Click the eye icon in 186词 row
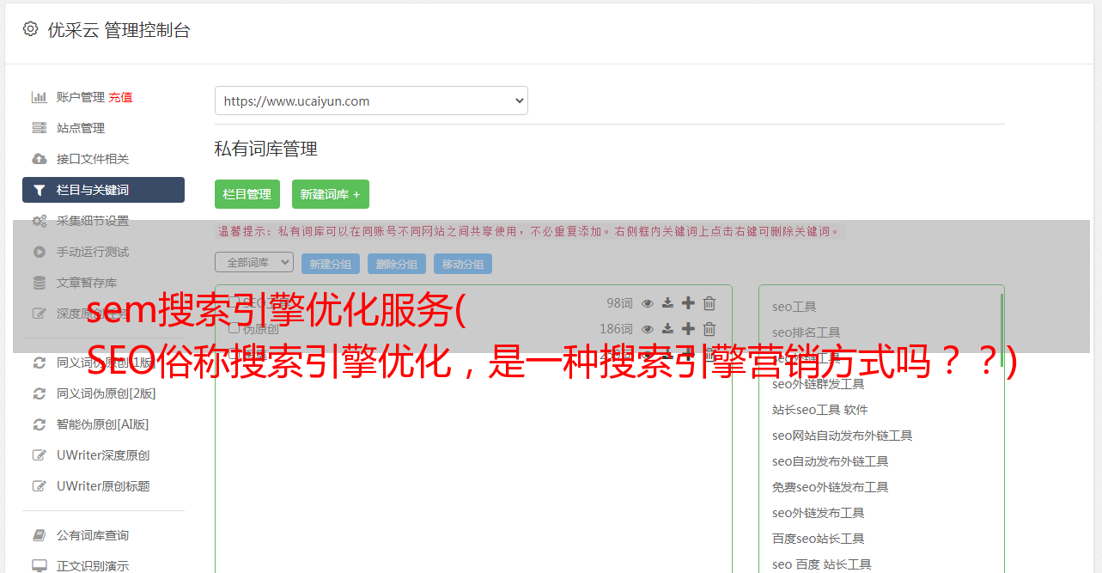 pyautogui.click(x=648, y=328)
